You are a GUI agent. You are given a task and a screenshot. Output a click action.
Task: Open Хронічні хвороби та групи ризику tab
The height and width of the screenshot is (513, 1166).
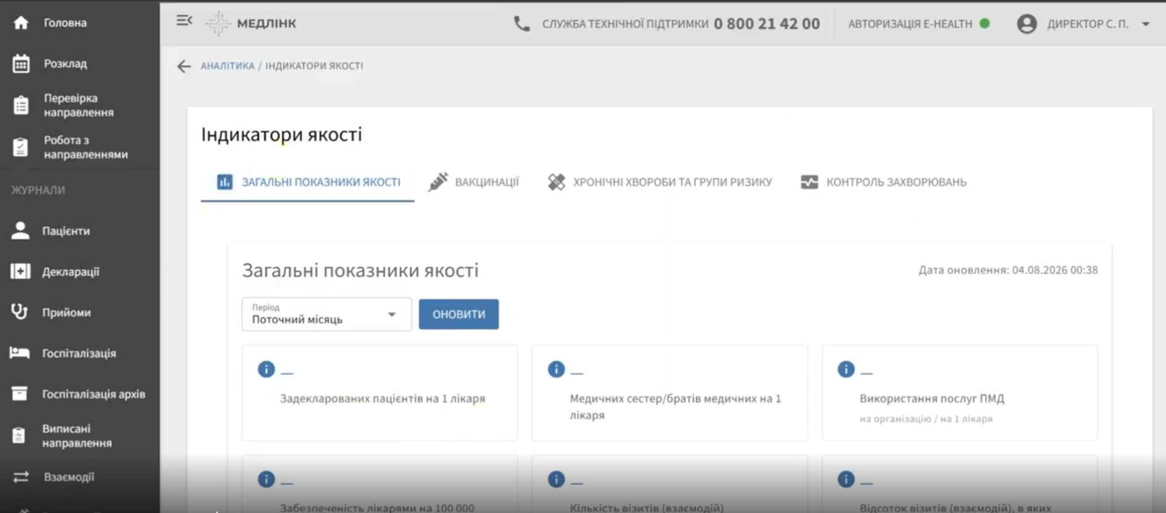tap(660, 182)
